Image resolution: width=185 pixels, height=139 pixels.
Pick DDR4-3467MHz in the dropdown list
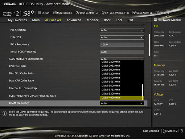coord(111,82)
